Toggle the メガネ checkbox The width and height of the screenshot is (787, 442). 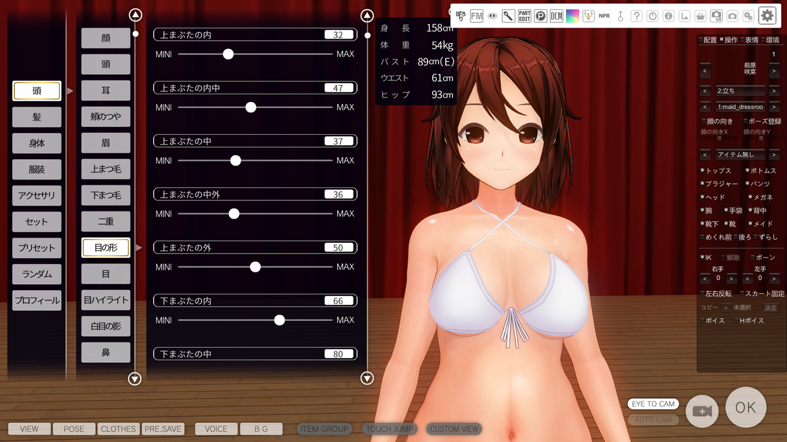coord(750,197)
